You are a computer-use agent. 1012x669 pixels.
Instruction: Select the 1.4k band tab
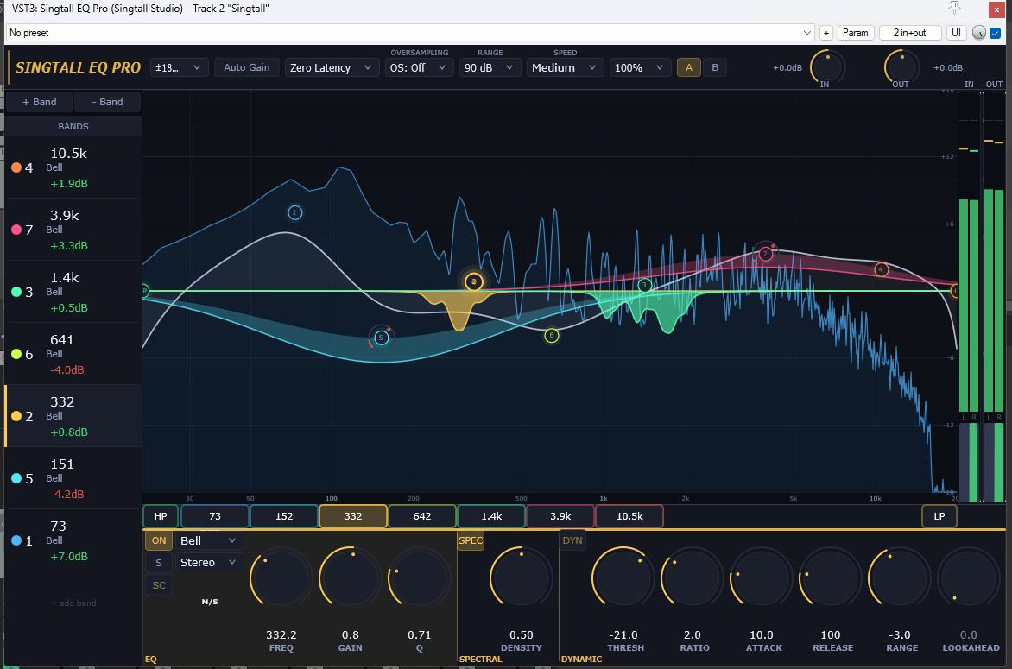491,516
